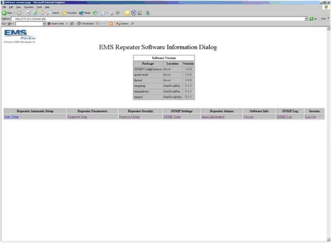The width and height of the screenshot is (332, 244).
Task: Click the Go button next to address bar
Action: tap(314, 19)
